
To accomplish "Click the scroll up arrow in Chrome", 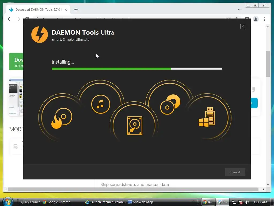I will click(x=268, y=27).
